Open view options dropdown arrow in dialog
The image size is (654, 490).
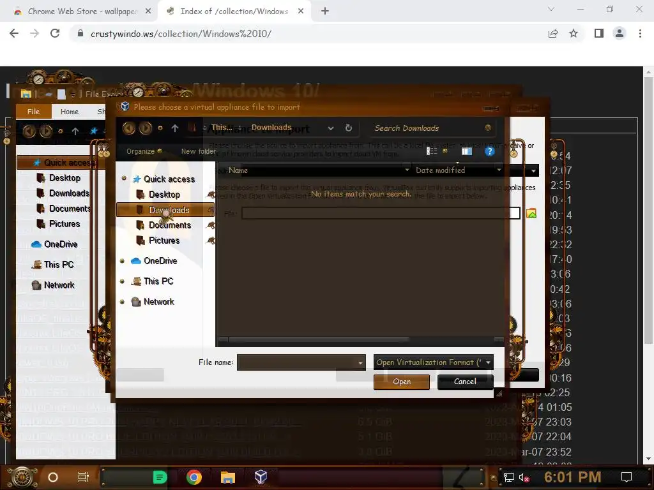click(445, 151)
